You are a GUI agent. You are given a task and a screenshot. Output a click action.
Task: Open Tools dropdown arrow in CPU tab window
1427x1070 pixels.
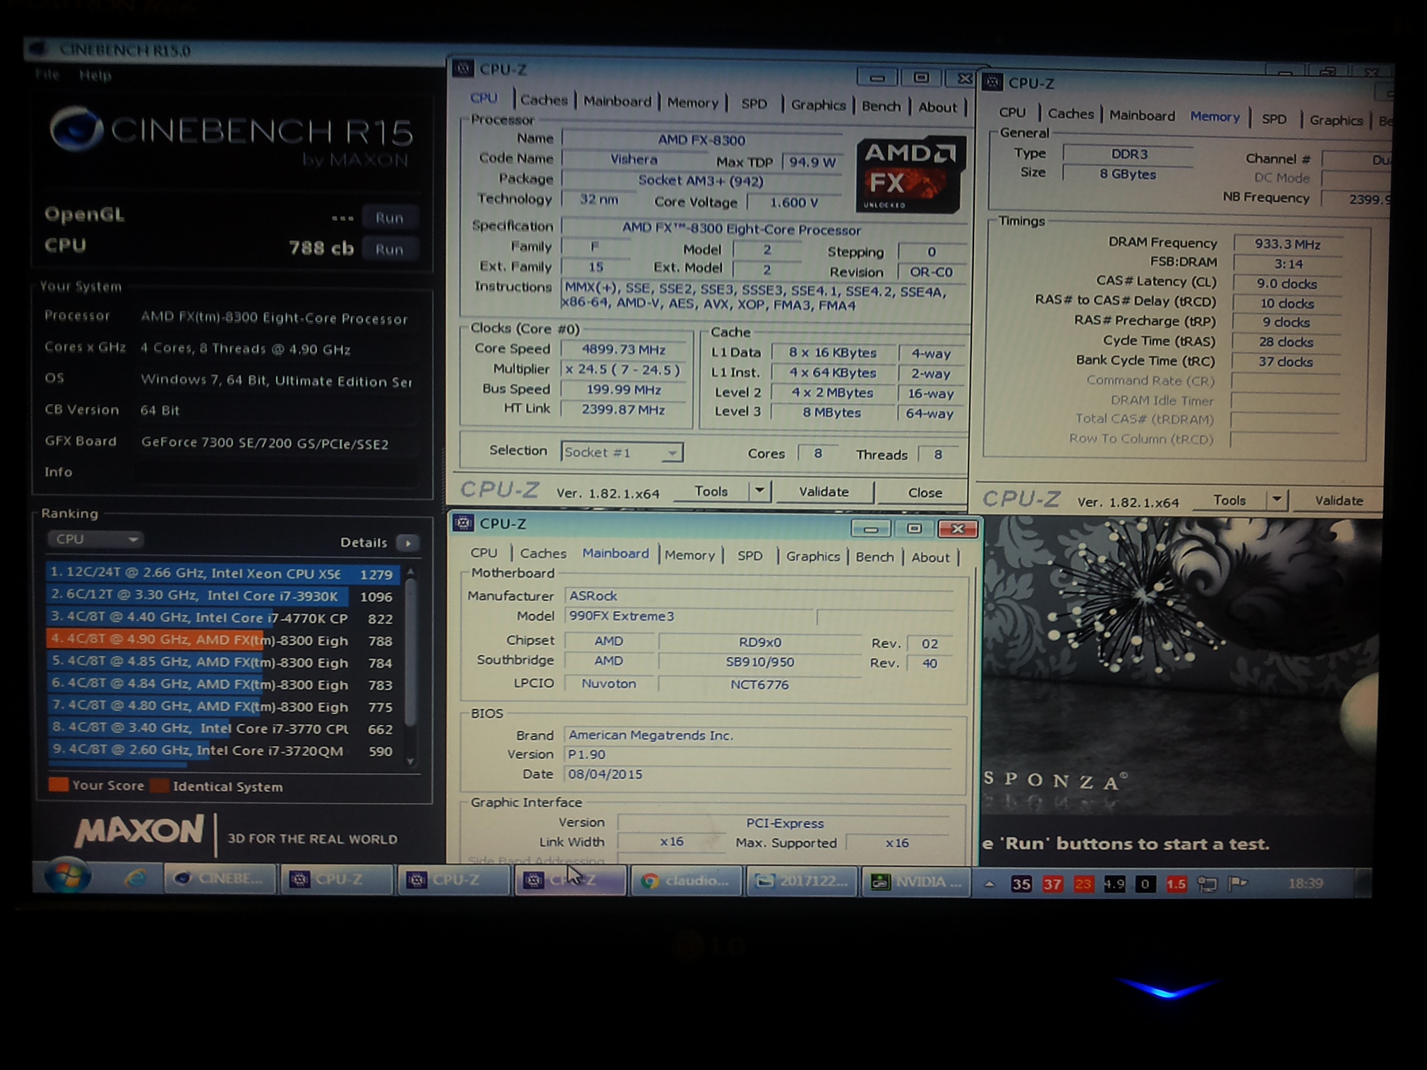coord(759,491)
